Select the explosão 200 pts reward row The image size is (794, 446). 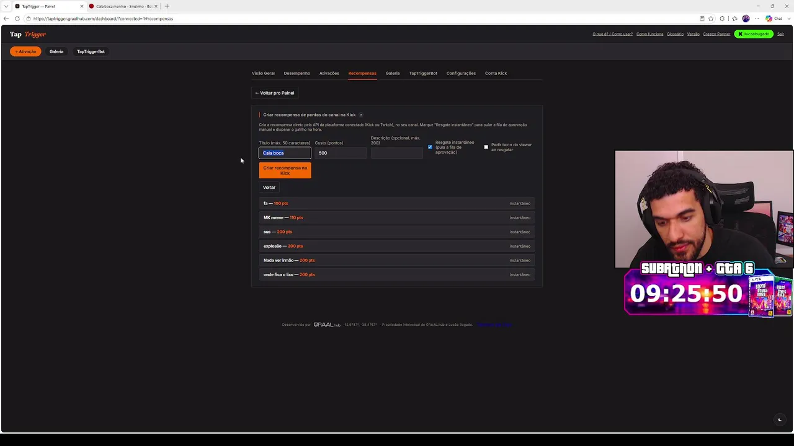click(397, 246)
